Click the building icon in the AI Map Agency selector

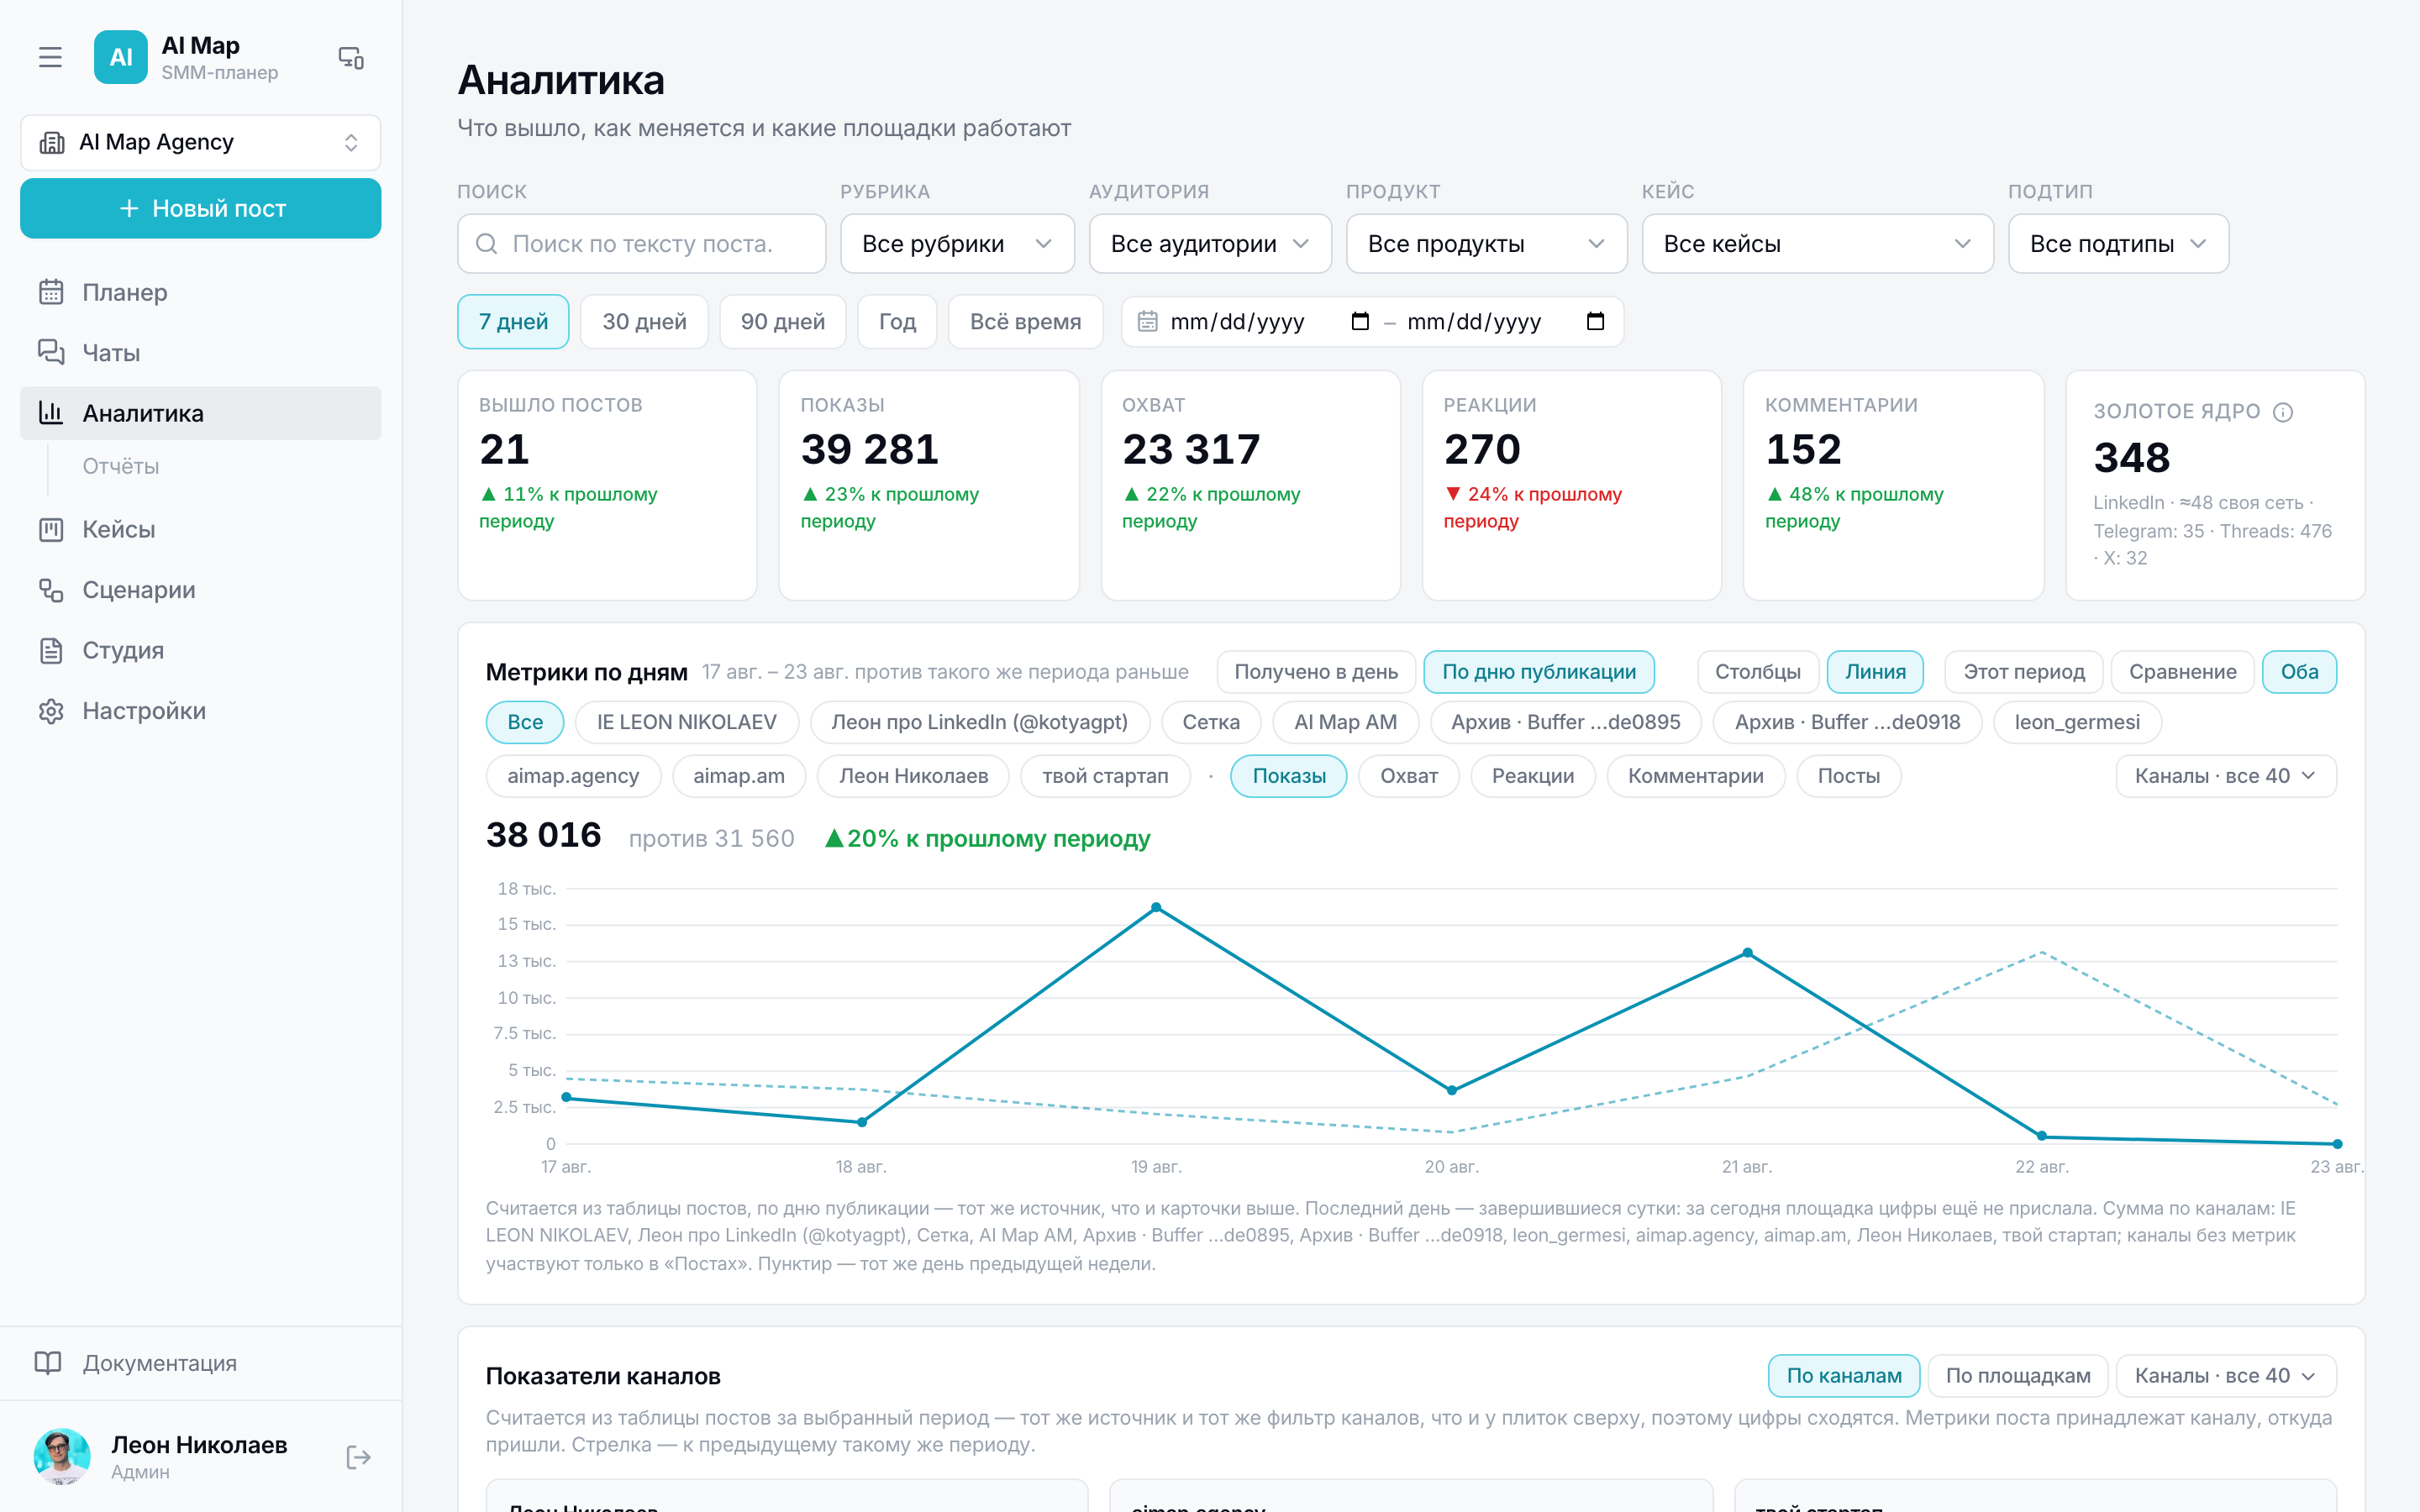point(52,143)
